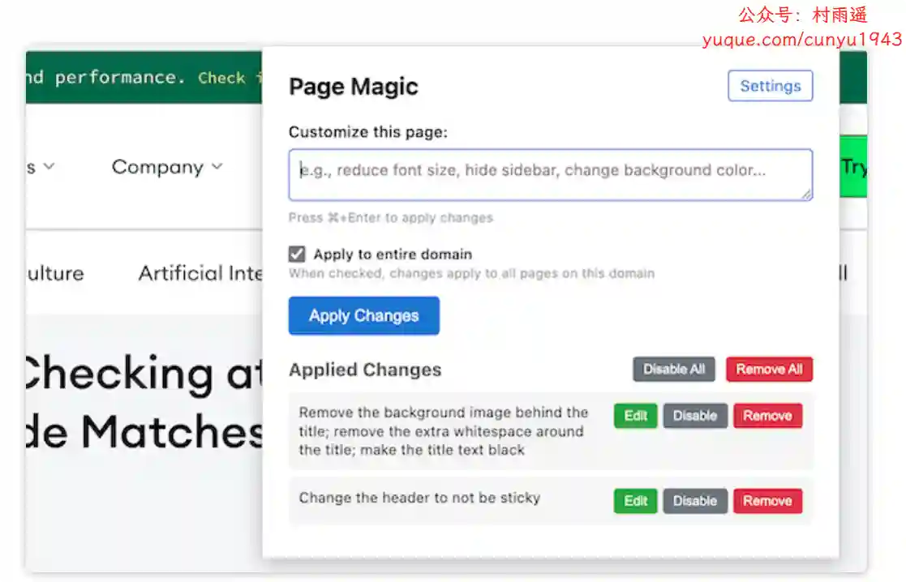Disable the sticky header change
906x582 pixels.
[x=694, y=501]
